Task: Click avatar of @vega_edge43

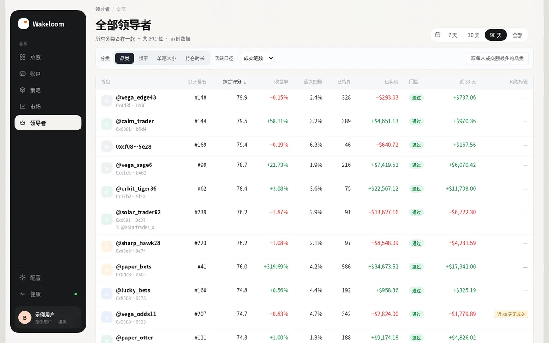Action: pyautogui.click(x=107, y=101)
